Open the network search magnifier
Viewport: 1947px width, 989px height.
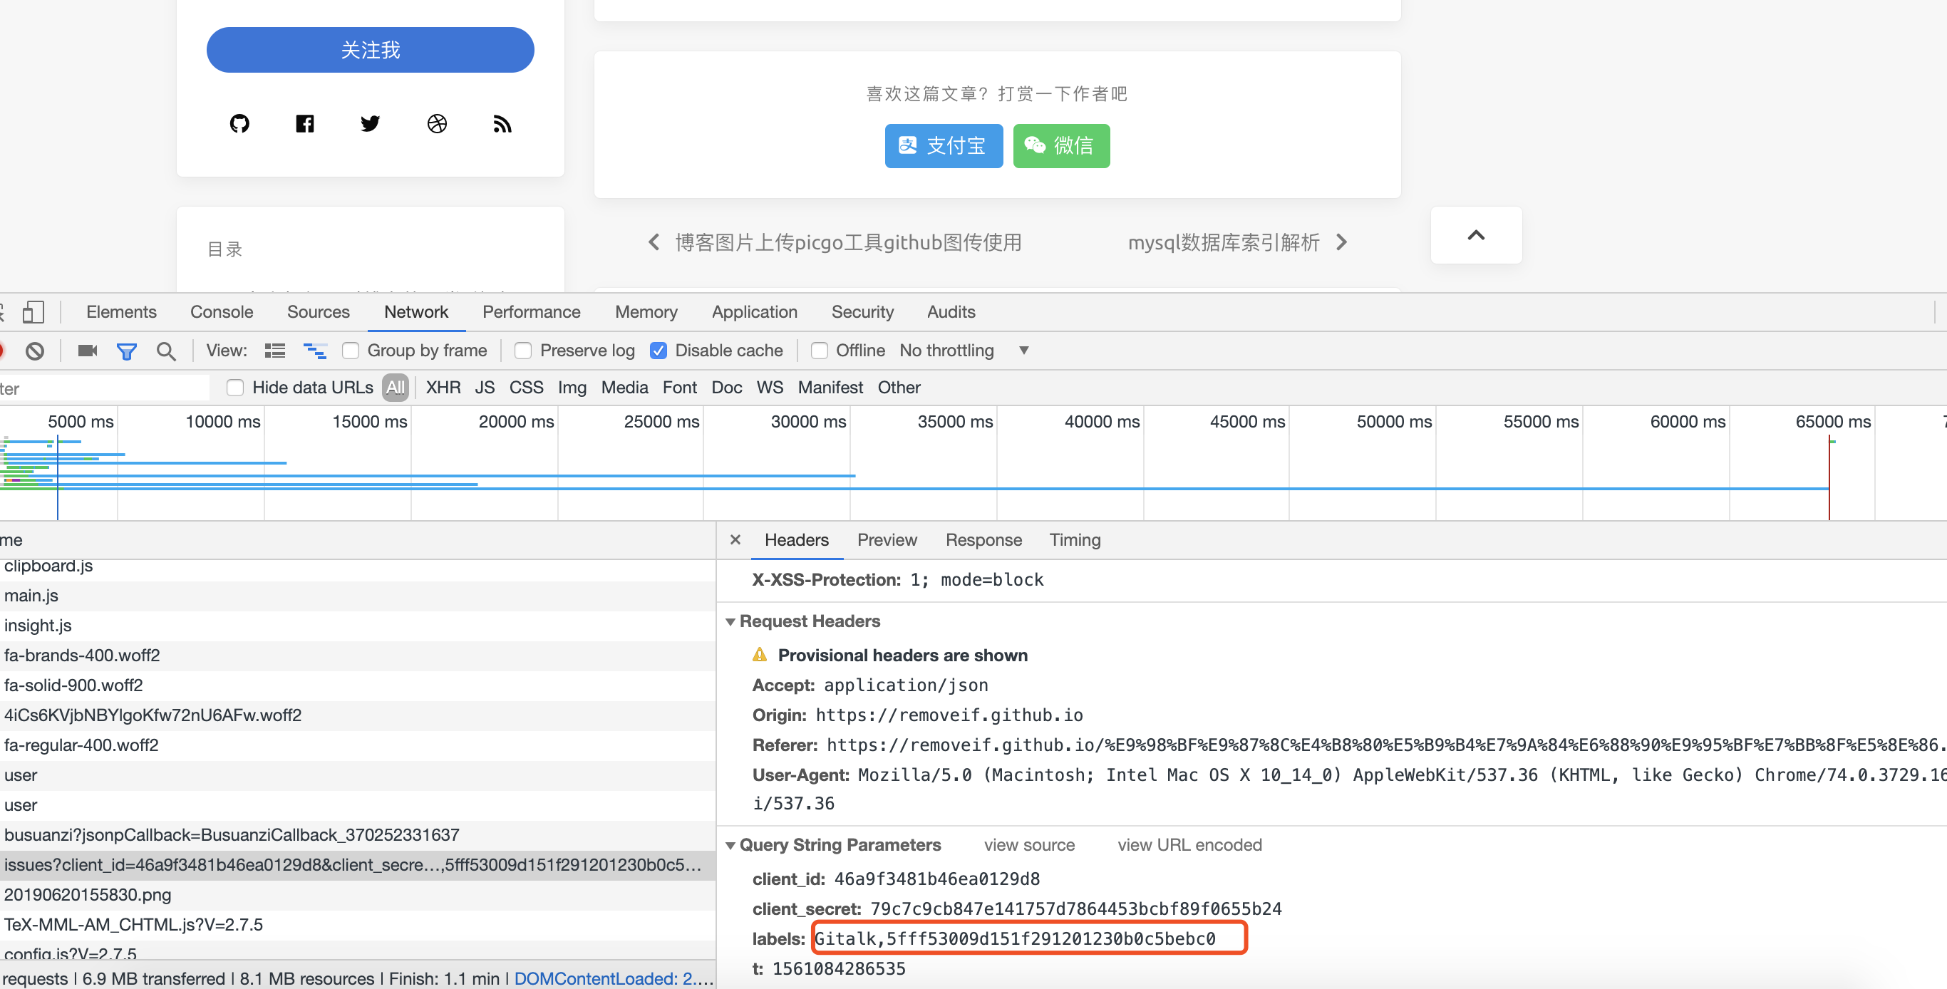pyautogui.click(x=166, y=351)
